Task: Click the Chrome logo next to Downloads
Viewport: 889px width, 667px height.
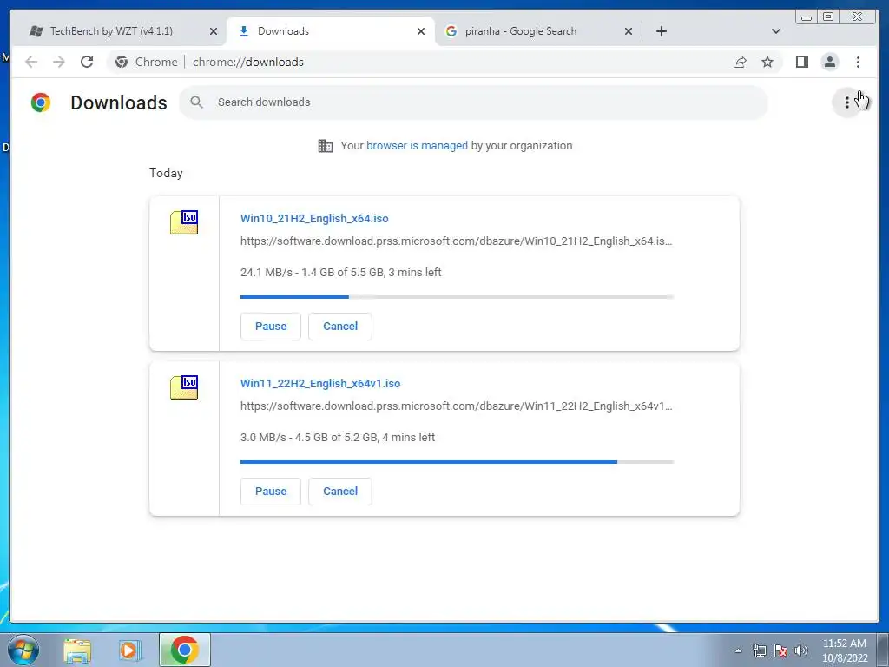Action: [41, 102]
